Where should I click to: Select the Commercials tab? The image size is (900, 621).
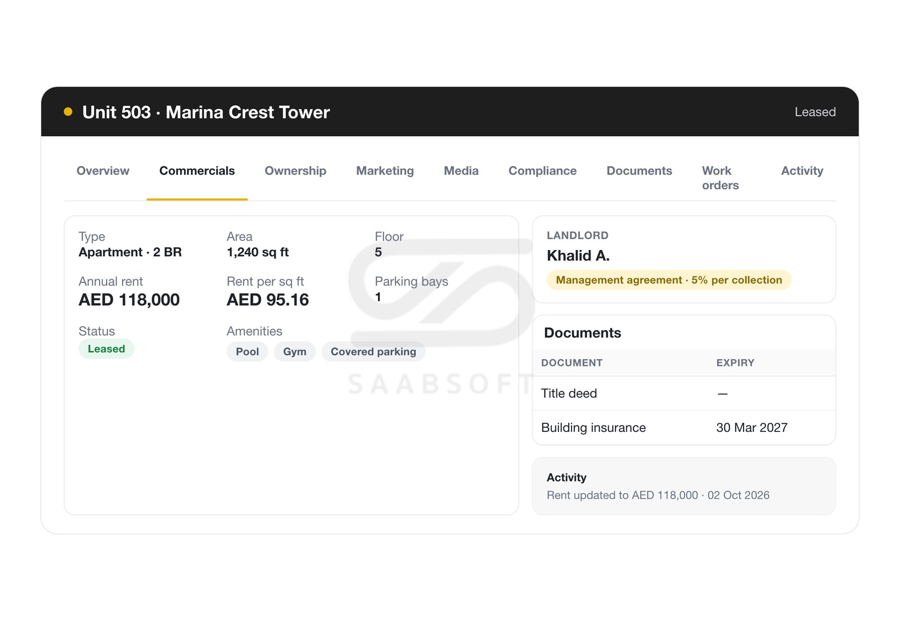[197, 171]
